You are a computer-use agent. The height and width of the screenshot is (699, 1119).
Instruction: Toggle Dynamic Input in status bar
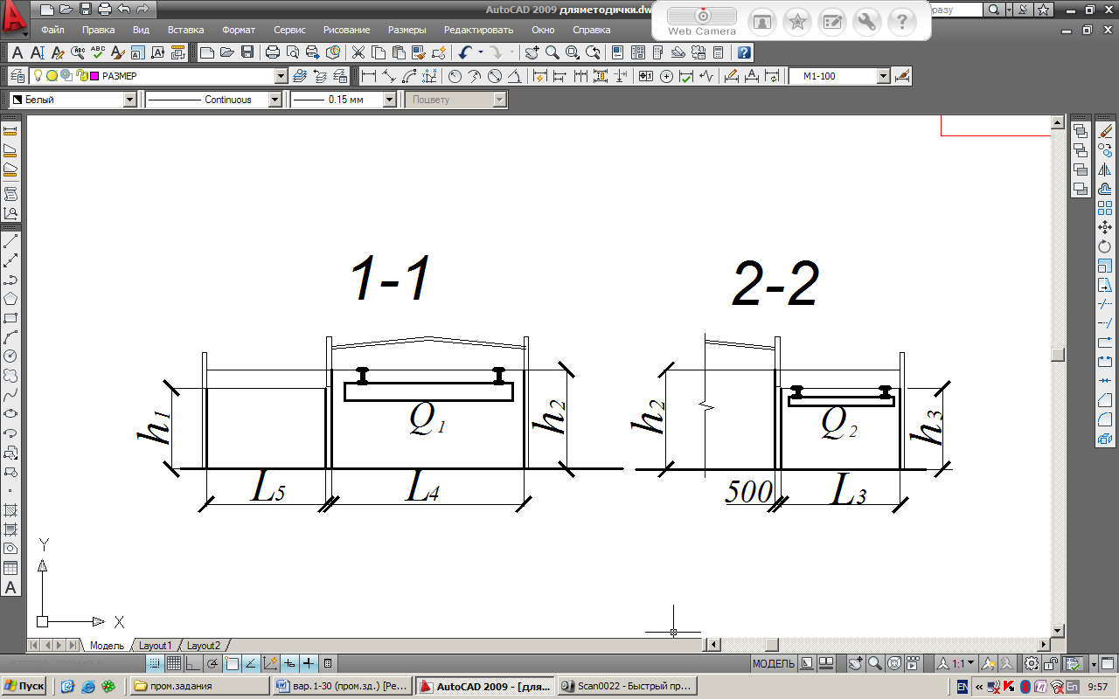pos(289,663)
